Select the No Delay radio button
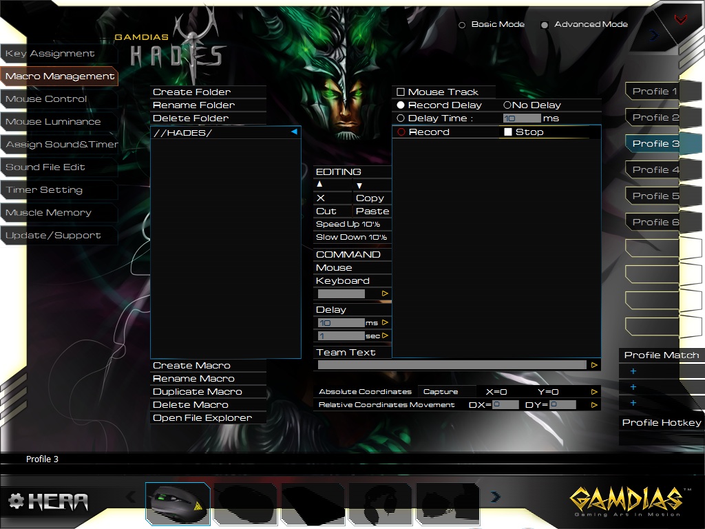The width and height of the screenshot is (705, 529). click(x=507, y=105)
